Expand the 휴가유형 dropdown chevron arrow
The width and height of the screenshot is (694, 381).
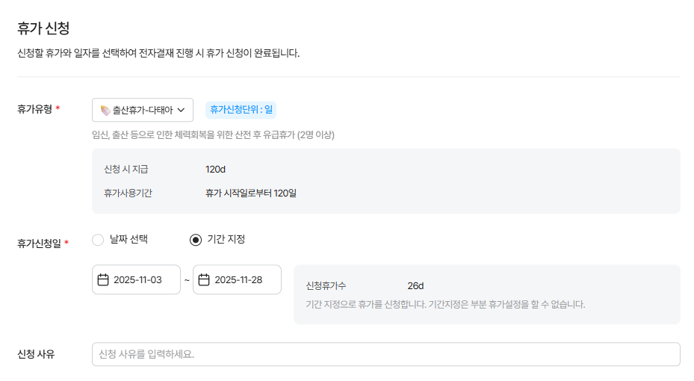point(182,110)
